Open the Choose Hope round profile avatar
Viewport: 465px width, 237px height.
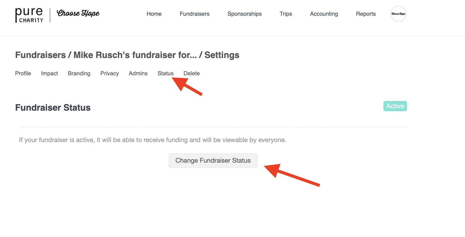pyautogui.click(x=398, y=14)
